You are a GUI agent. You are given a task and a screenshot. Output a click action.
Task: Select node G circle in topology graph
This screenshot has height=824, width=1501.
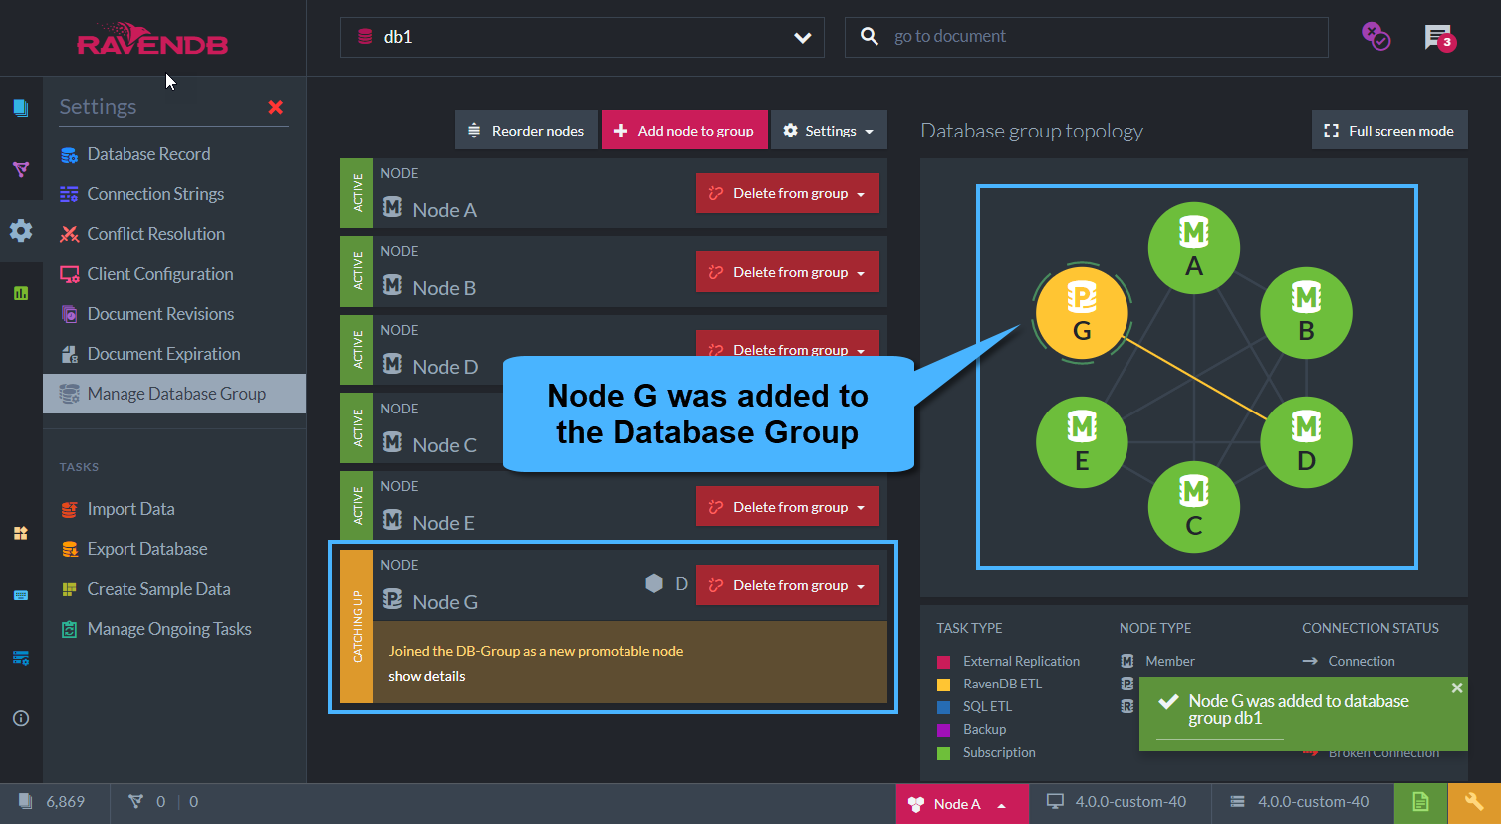[1082, 313]
